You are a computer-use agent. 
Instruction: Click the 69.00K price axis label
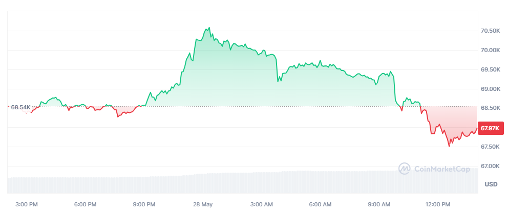pos(490,89)
